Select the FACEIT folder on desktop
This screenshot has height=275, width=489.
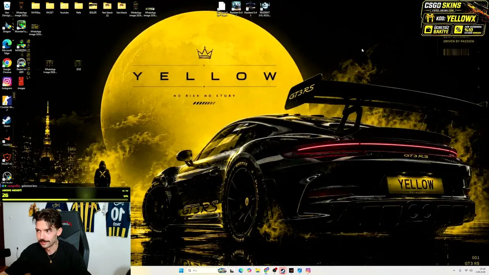[x=50, y=8]
